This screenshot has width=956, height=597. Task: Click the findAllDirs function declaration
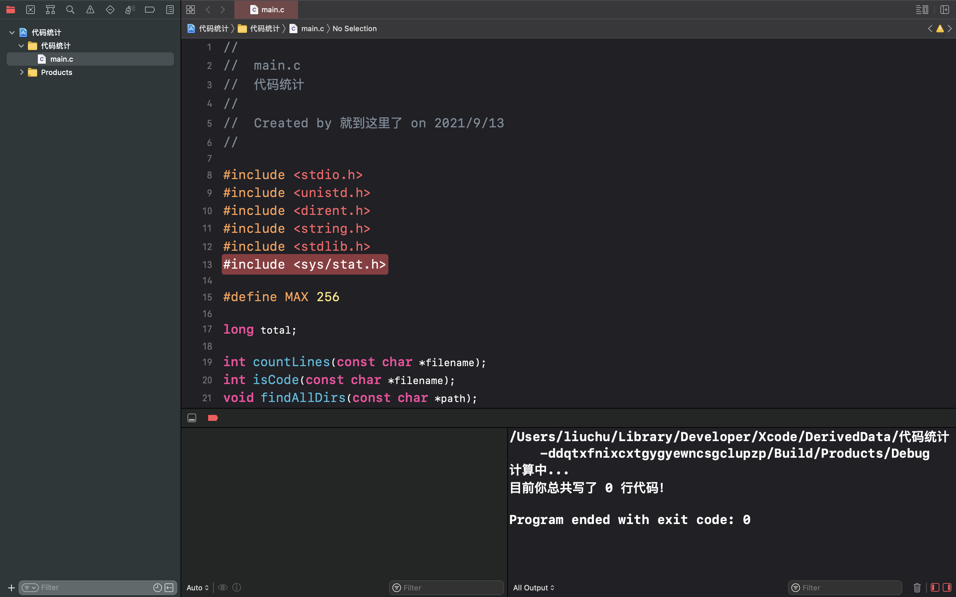350,398
